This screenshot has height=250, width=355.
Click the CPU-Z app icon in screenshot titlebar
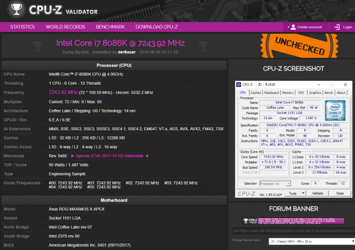238,85
